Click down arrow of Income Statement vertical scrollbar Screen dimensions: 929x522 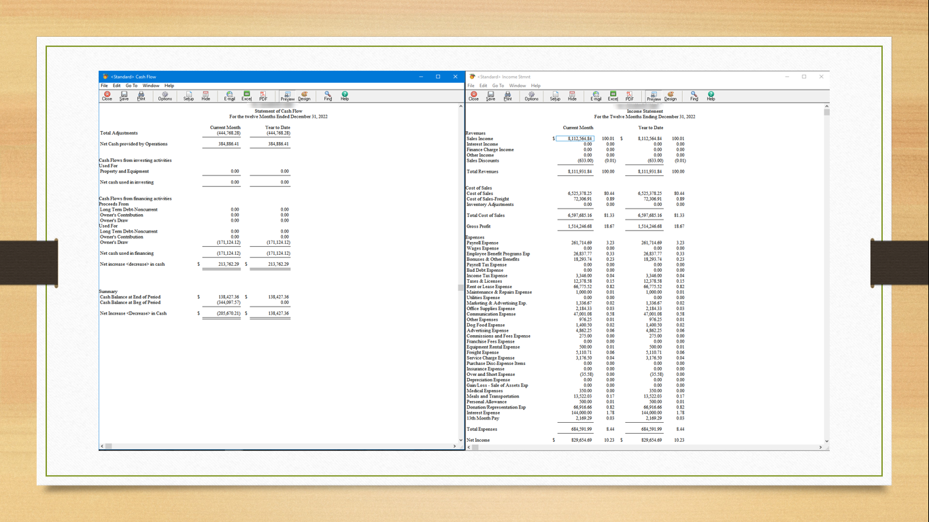pyautogui.click(x=826, y=441)
